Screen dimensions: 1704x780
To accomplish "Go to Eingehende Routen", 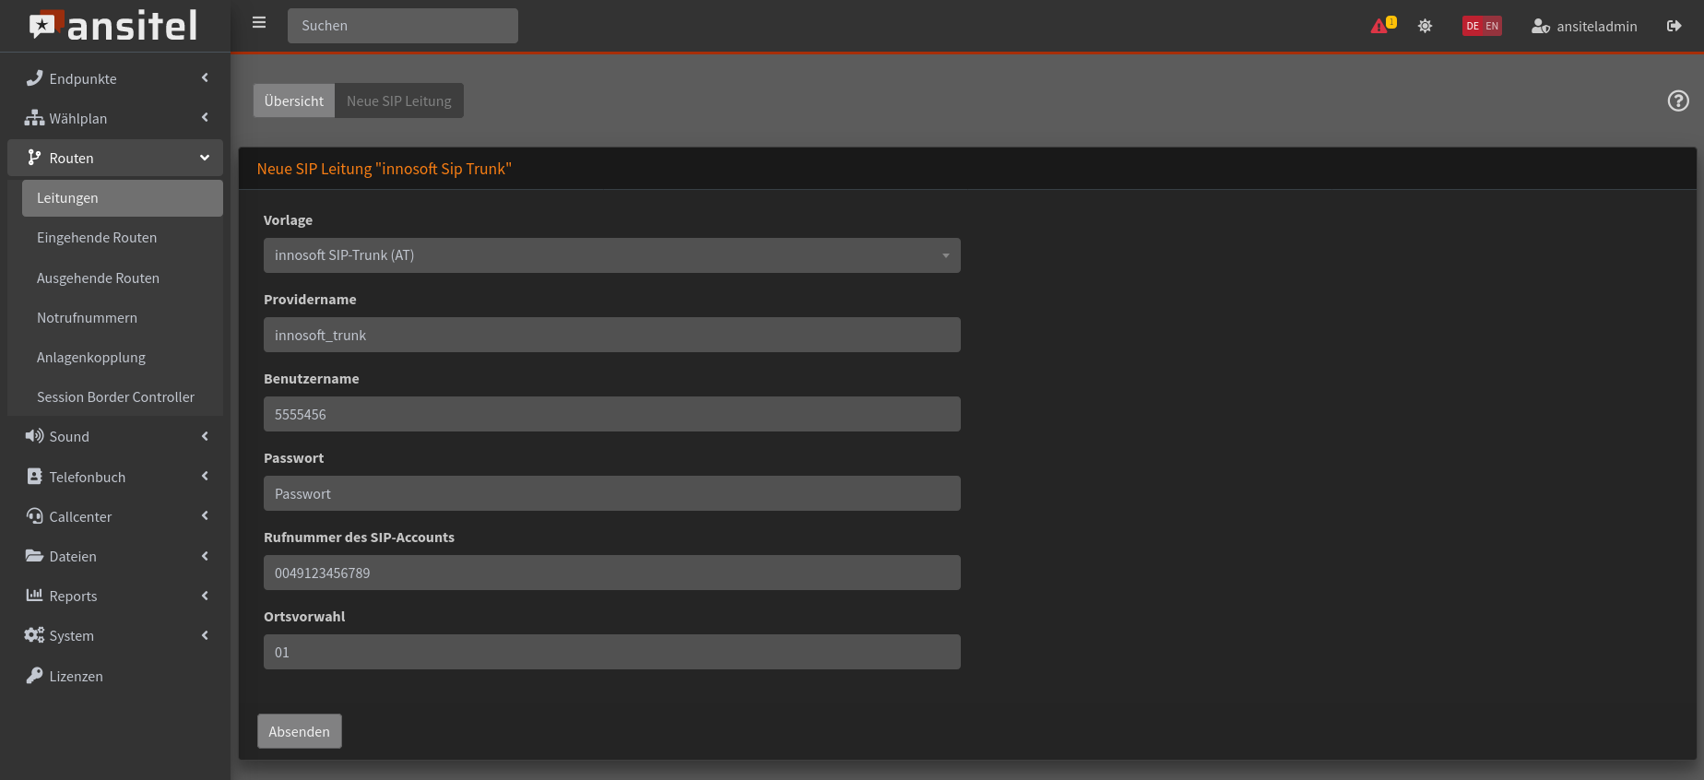I will click(97, 238).
